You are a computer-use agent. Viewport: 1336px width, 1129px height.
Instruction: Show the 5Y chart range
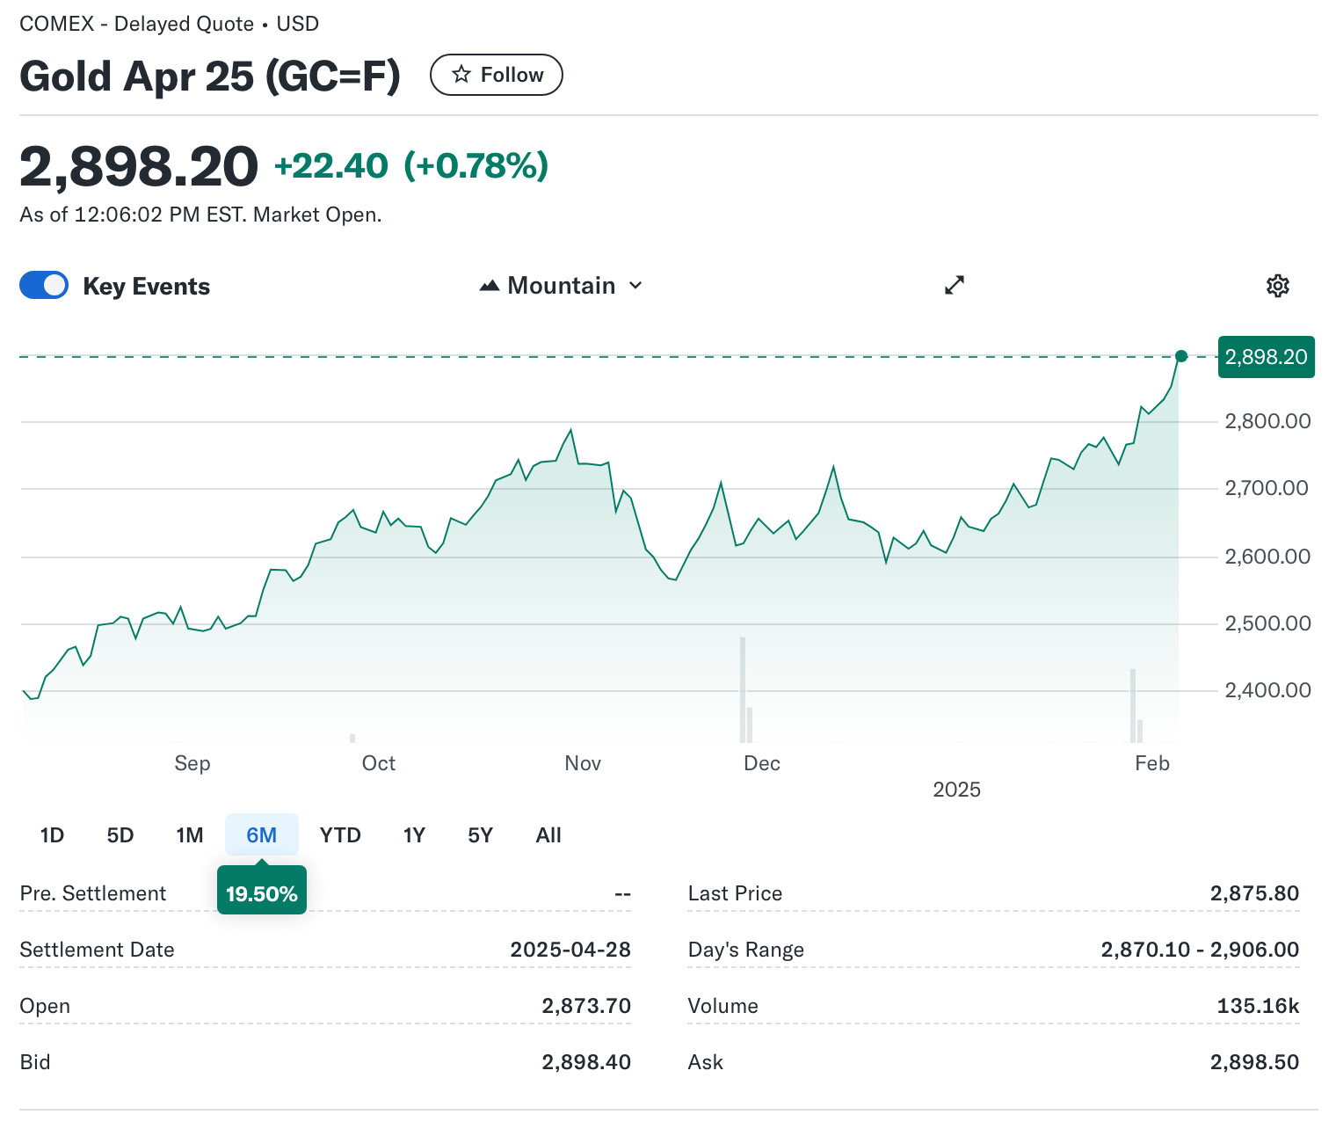pyautogui.click(x=480, y=835)
